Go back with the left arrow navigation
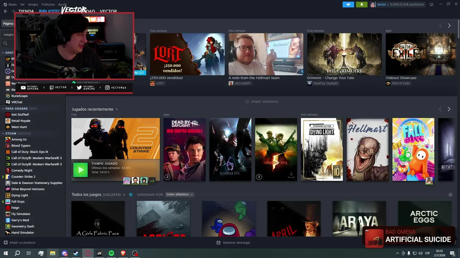This screenshot has width=460, height=258. 5,11
